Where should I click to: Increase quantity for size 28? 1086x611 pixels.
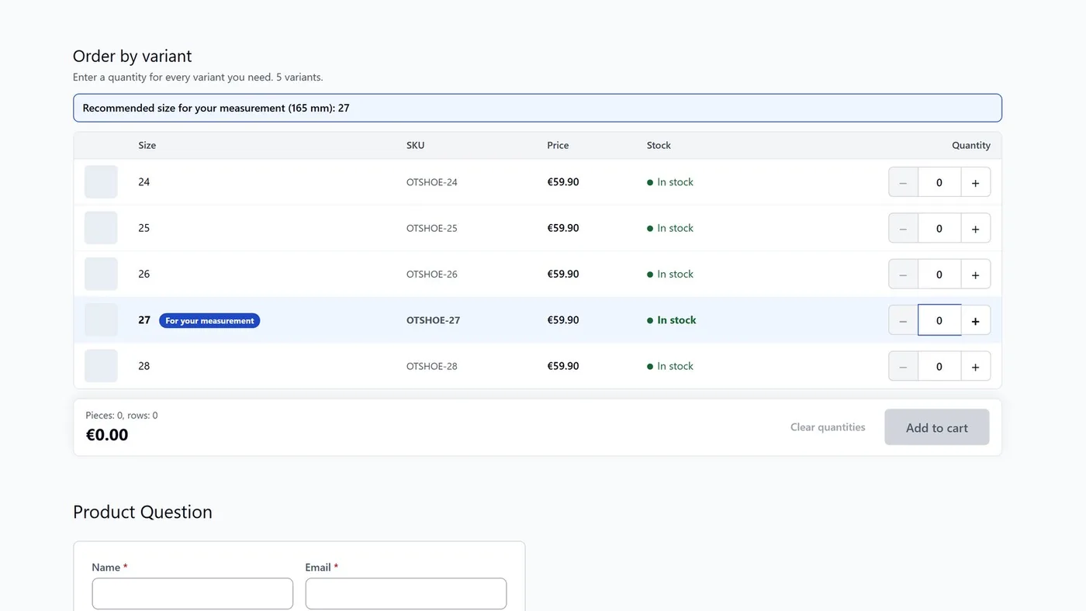coord(975,366)
